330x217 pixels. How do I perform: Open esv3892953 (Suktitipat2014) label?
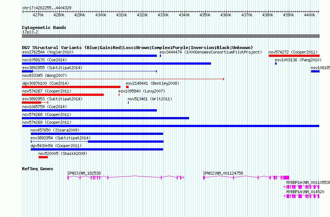click(x=52, y=99)
